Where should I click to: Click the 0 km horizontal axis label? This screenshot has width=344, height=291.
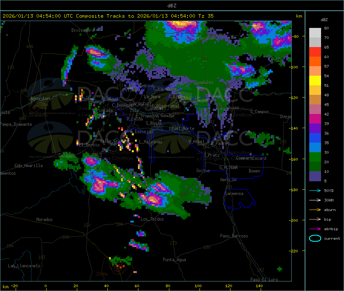point(45,286)
